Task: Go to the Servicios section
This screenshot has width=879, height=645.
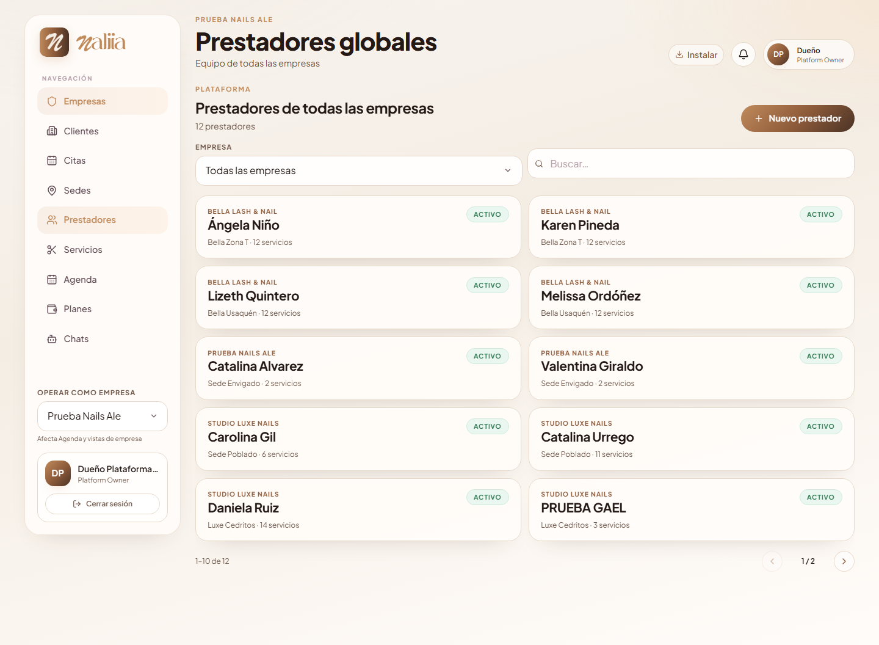Action: 103,250
